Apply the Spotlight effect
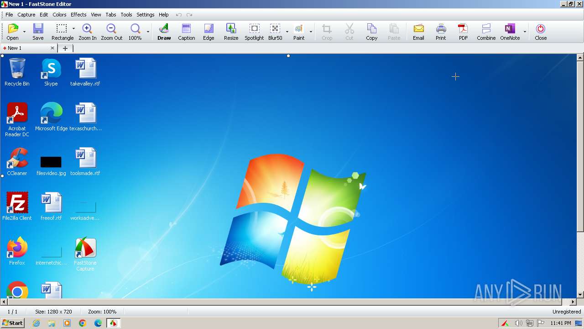Viewport: 584px width, 329px height. click(254, 32)
